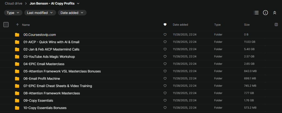Toggle heart for 00.Coursestovip.com folder
The height and width of the screenshot is (113, 282).
point(165,35)
